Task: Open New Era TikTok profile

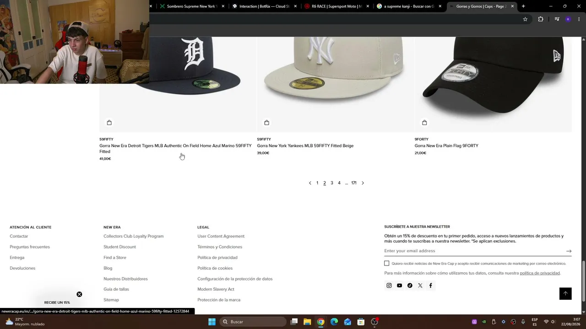Action: (410, 286)
